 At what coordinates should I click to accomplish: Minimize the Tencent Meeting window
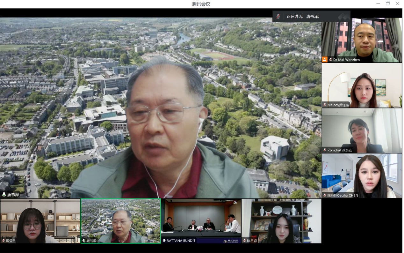[x=378, y=4]
